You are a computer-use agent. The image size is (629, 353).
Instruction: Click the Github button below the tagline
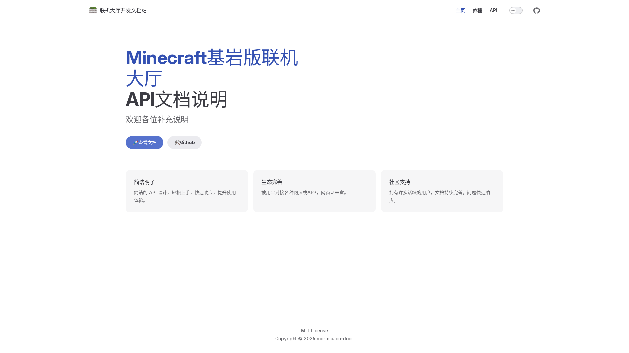point(184,143)
